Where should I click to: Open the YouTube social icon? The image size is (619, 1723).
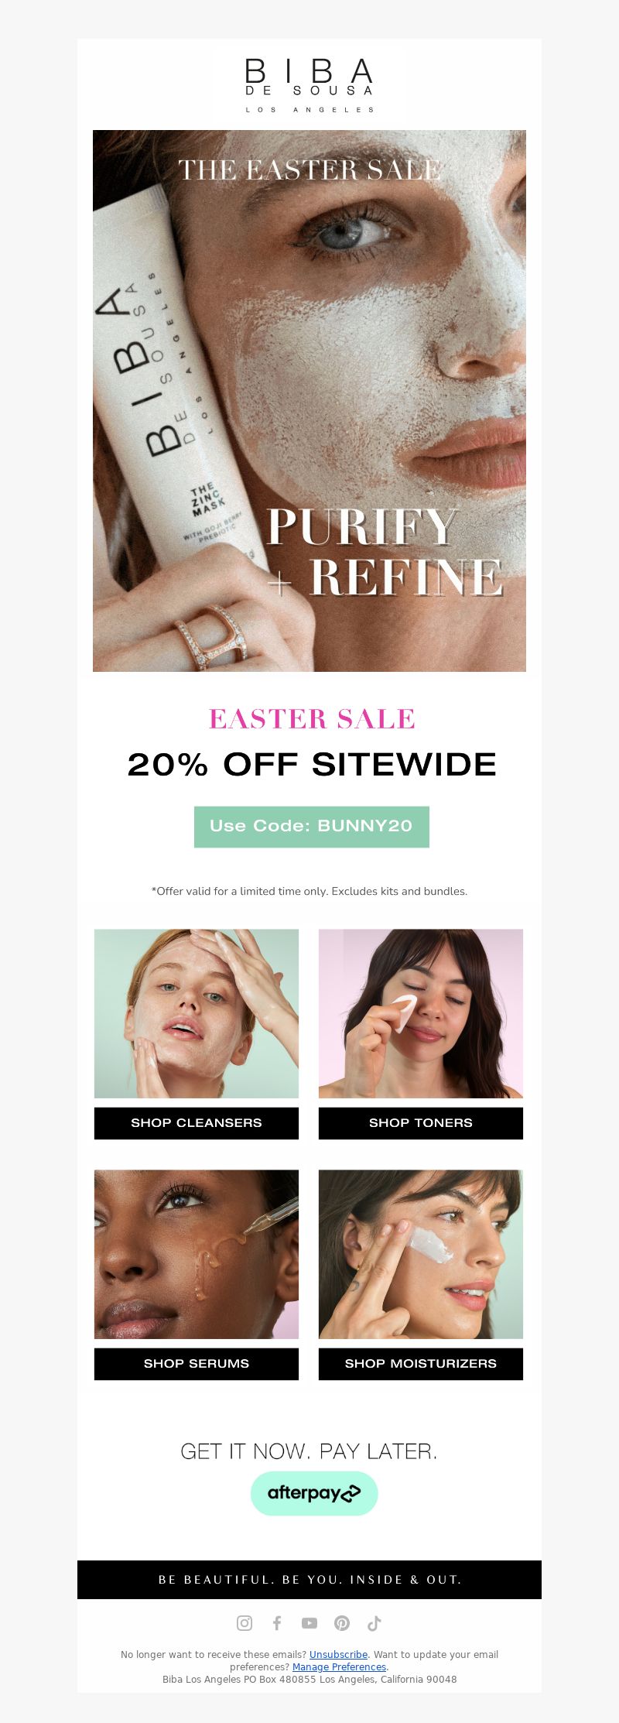309,1623
